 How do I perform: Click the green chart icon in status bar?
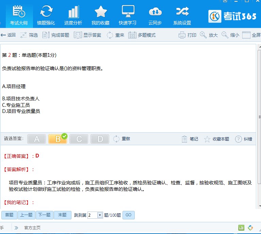tap(241, 228)
